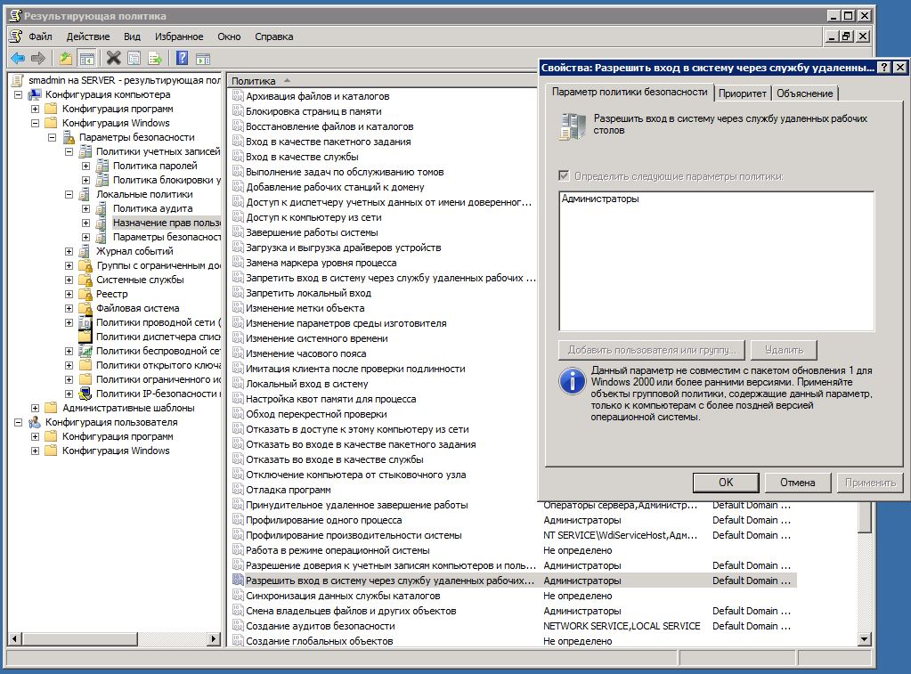
Task: Expand the Файловая система node
Action: click(x=69, y=308)
